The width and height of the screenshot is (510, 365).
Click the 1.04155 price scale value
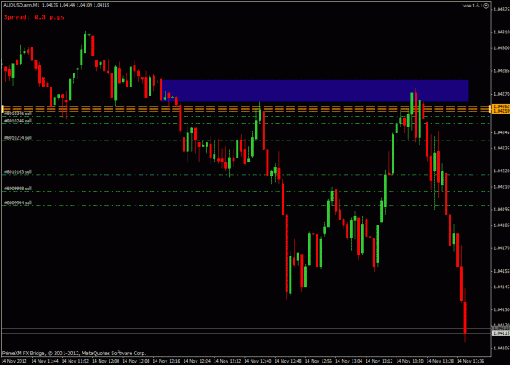click(x=501, y=271)
